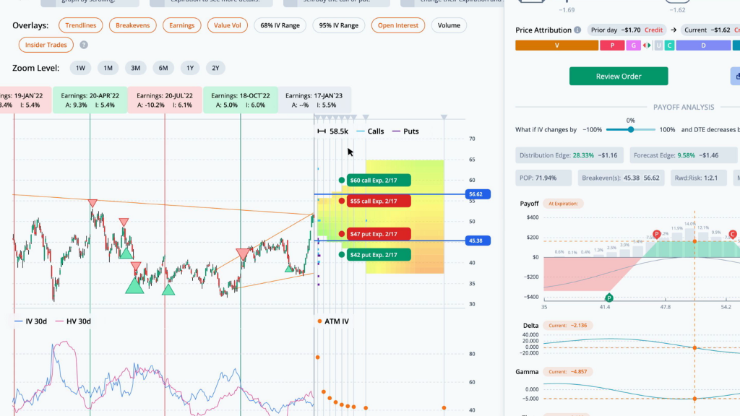The image size is (740, 416).
Task: Click the green dot of $42 put marker
Action: (342, 255)
